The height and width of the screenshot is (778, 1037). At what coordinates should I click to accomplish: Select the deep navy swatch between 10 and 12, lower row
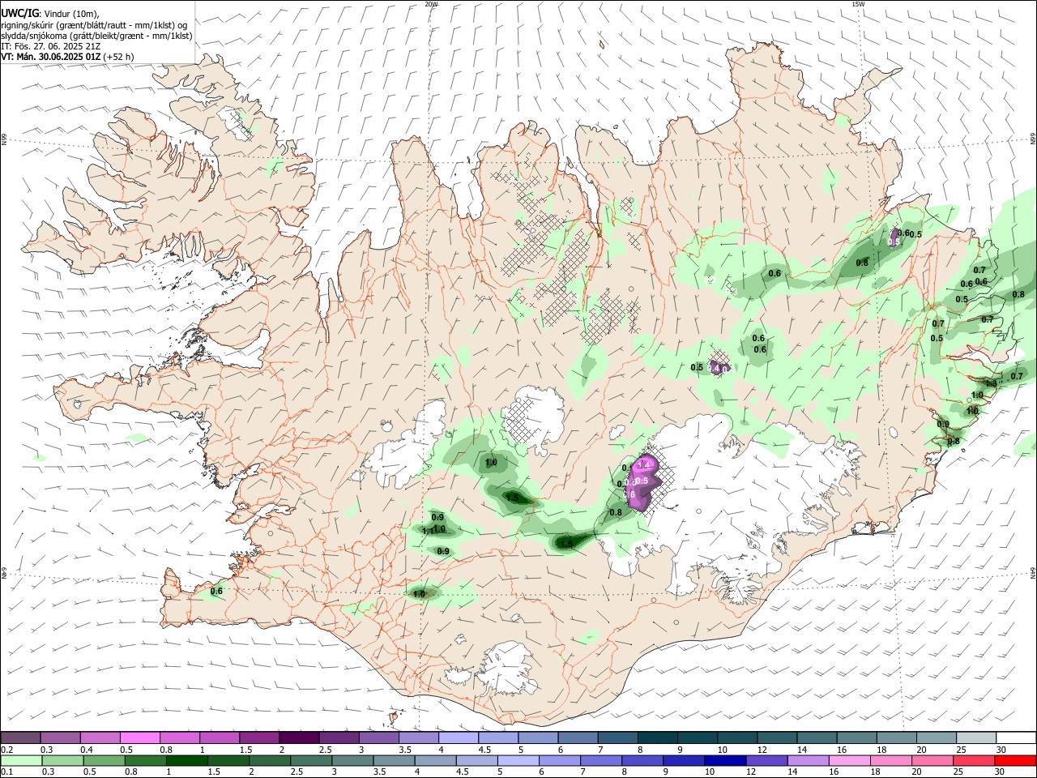click(726, 760)
